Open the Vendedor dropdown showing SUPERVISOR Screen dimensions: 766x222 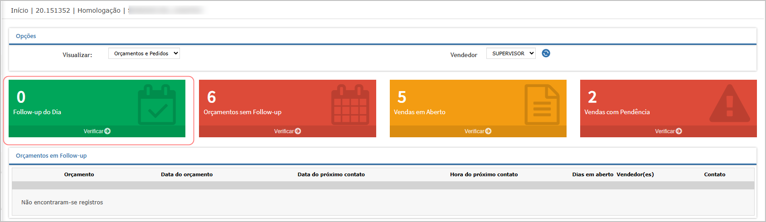click(x=511, y=53)
